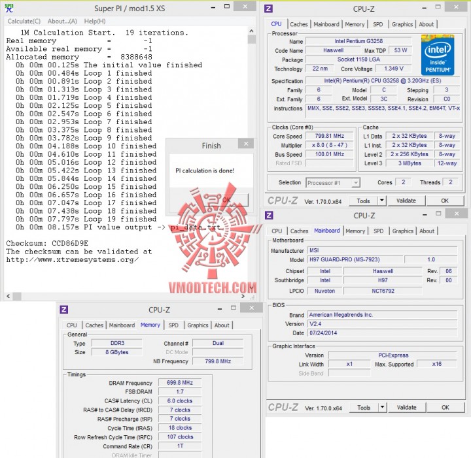Click the CPU-Z logo icon of the Memory window
Screen dimensions: 471x458
click(63, 309)
